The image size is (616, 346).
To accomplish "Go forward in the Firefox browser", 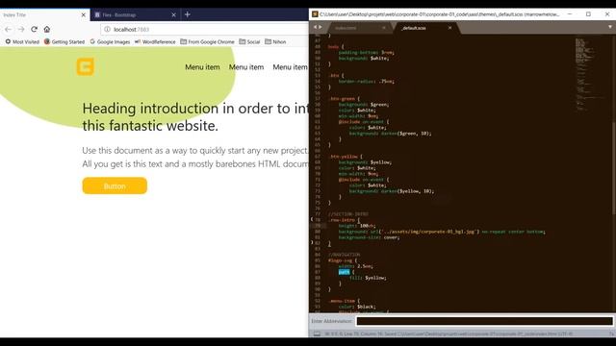I will point(21,30).
